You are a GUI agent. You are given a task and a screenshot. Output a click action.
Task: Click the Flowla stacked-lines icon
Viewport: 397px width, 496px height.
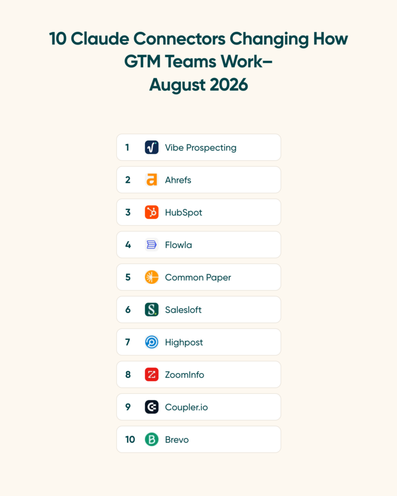(152, 245)
